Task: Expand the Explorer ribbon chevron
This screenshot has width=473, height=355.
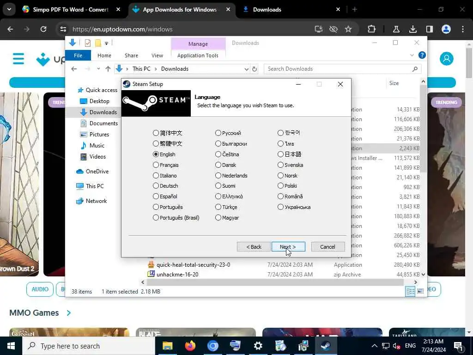Action: (x=412, y=55)
